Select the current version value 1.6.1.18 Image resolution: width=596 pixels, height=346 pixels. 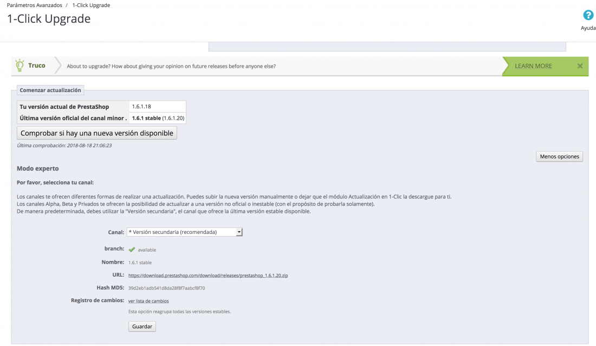pyautogui.click(x=141, y=107)
